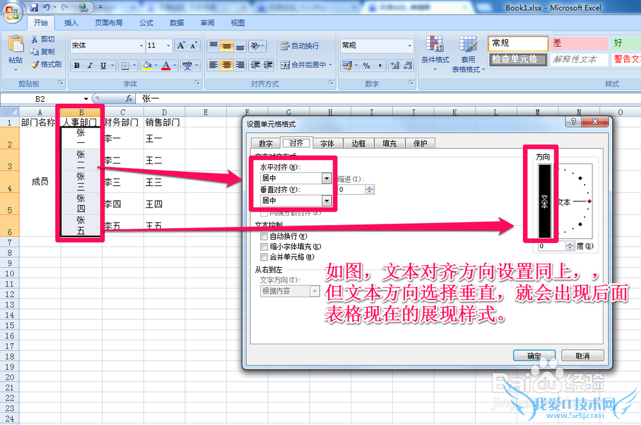Save workbook via quick access toolbar
The height and width of the screenshot is (425, 641).
pyautogui.click(x=34, y=7)
